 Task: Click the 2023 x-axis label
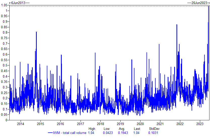200,124
